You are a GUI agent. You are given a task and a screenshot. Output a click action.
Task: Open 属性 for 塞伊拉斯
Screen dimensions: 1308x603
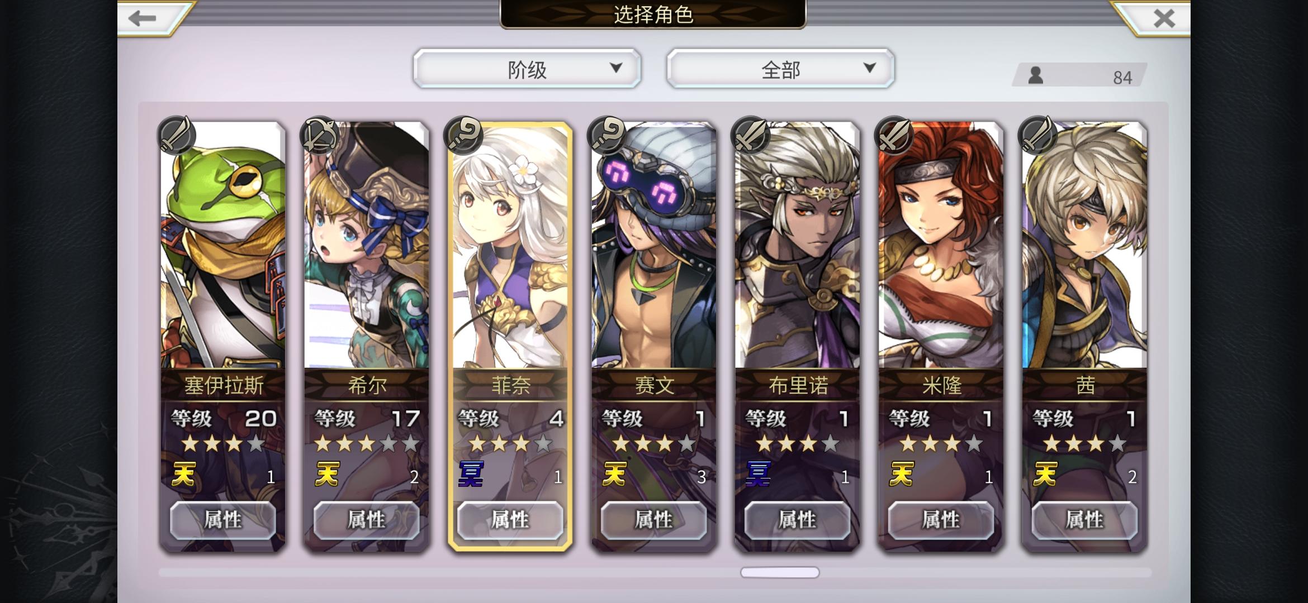tap(223, 520)
